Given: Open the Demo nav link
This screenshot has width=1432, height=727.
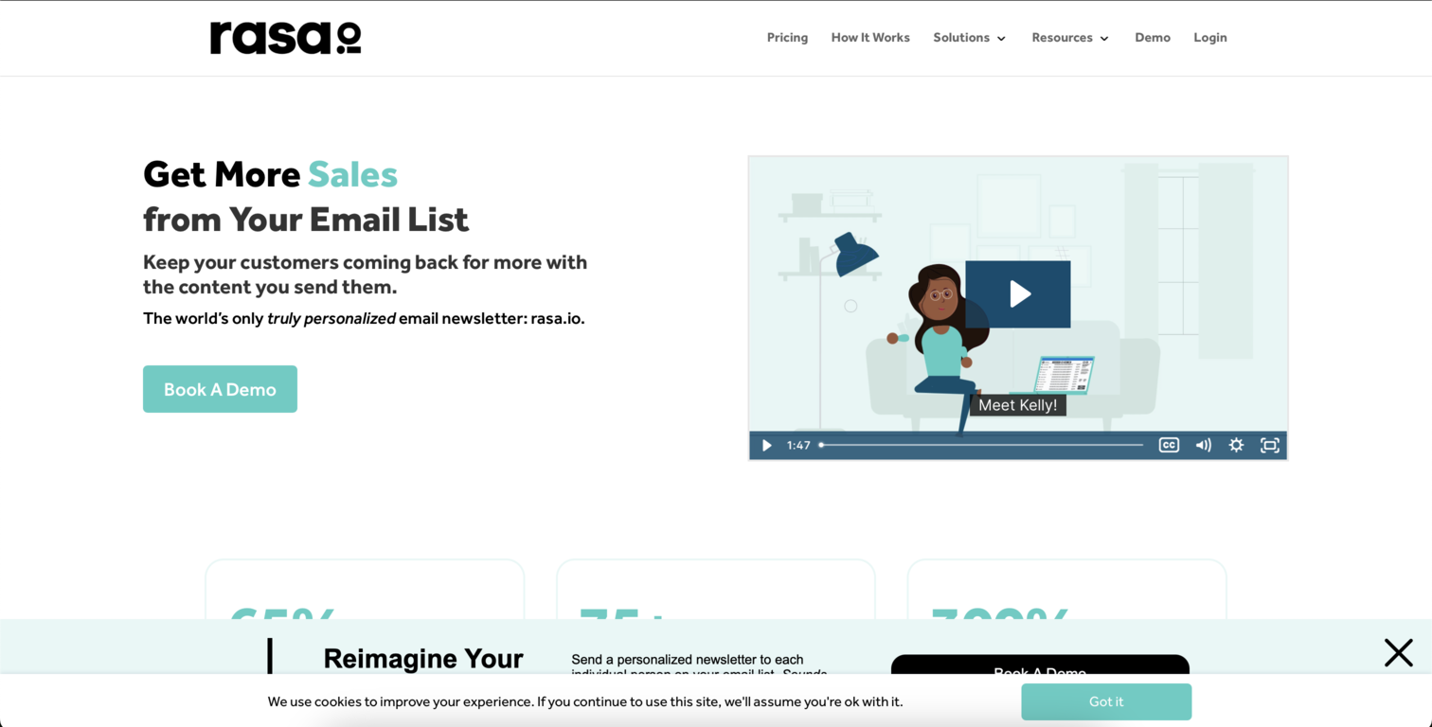Looking at the screenshot, I should 1153,38.
